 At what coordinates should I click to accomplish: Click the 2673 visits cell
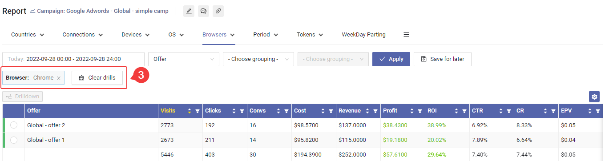pyautogui.click(x=180, y=140)
